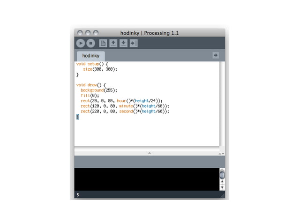This screenshot has width=299, height=224.
Task: Click line number 5 in status bar
Action: click(x=78, y=195)
